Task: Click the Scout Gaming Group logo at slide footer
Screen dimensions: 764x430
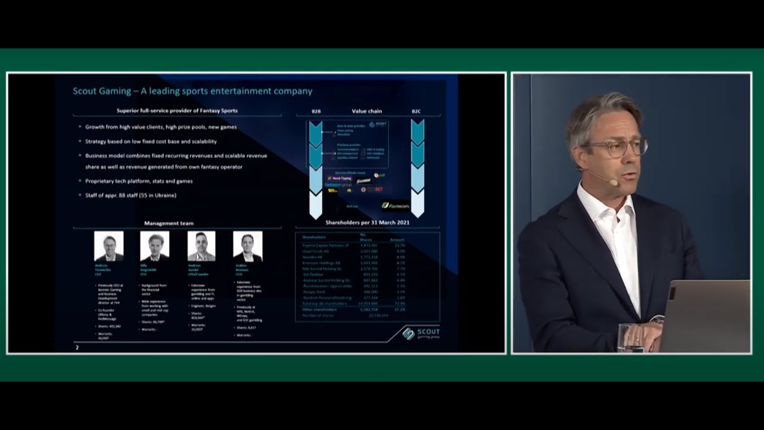Action: pyautogui.click(x=421, y=334)
